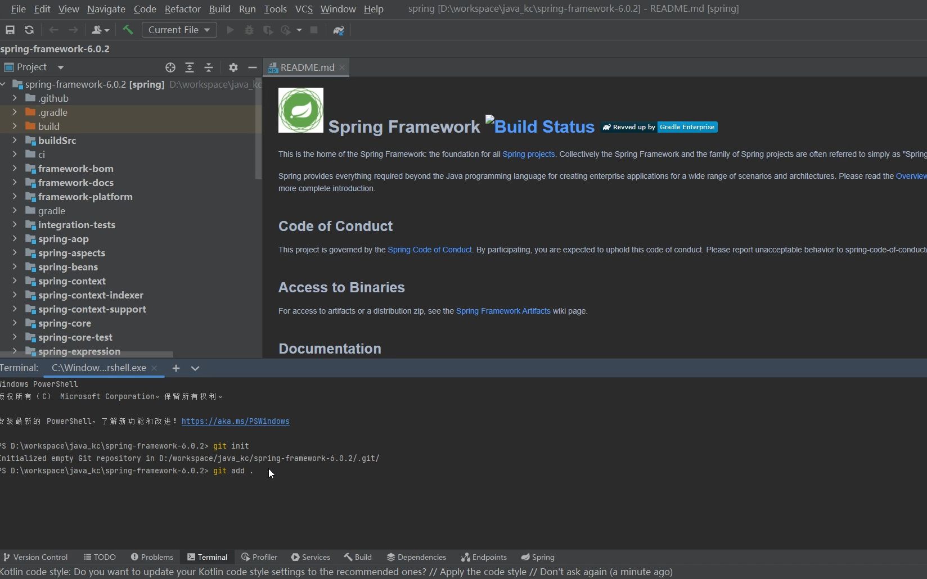Screen dimensions: 927x579
Task: Click the Project tree horizontal scrollbar
Action: [x=87, y=354]
